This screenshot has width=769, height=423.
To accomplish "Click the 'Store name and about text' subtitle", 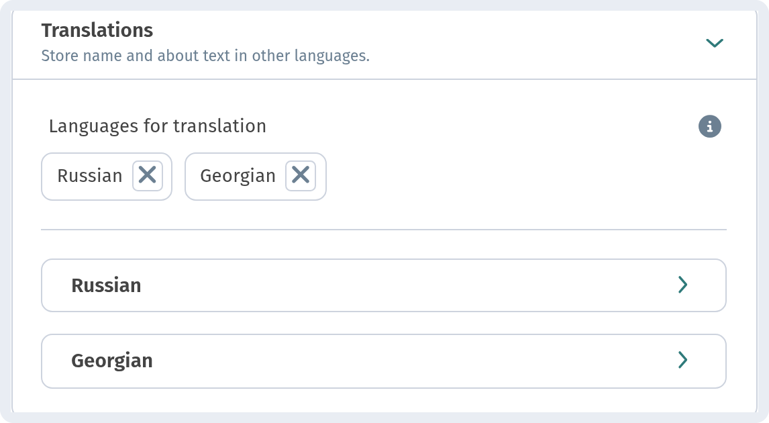I will click(x=205, y=56).
